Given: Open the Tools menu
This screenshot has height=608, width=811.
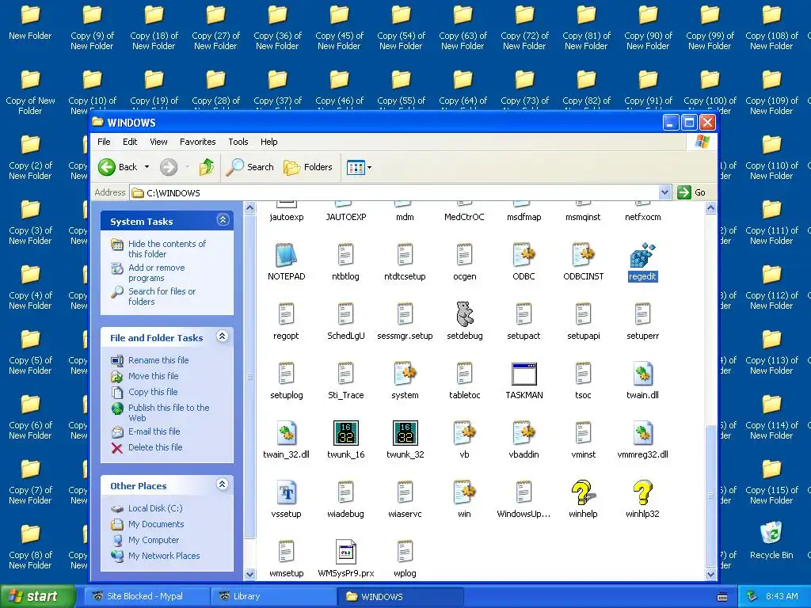Looking at the screenshot, I should click(238, 142).
